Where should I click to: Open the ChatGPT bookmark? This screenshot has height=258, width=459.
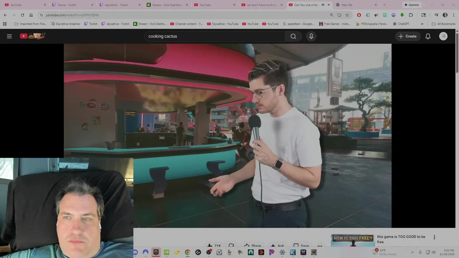(x=401, y=24)
